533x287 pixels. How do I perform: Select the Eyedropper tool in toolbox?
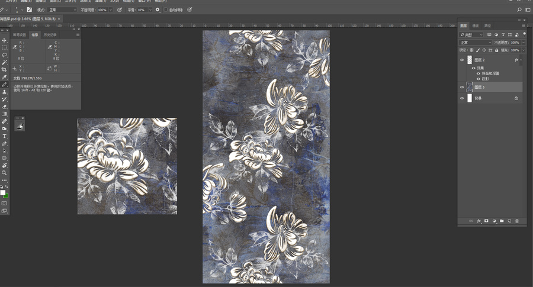click(x=4, y=77)
